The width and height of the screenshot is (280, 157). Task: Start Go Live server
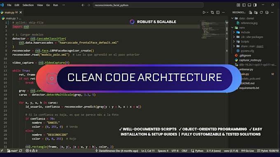tap(247, 150)
